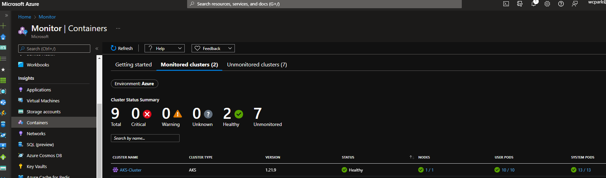Sort by USER PODS column header
The height and width of the screenshot is (178, 606).
[x=504, y=157]
